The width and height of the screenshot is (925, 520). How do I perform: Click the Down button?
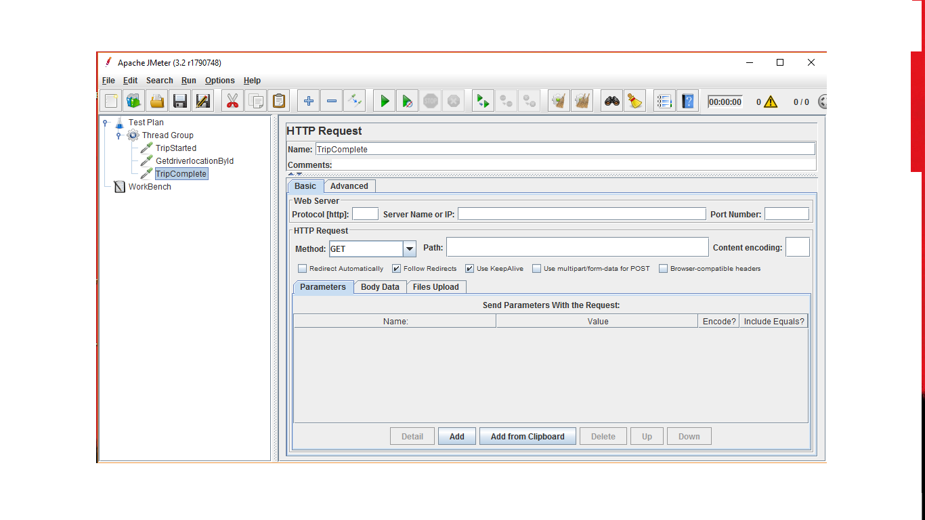coord(689,437)
